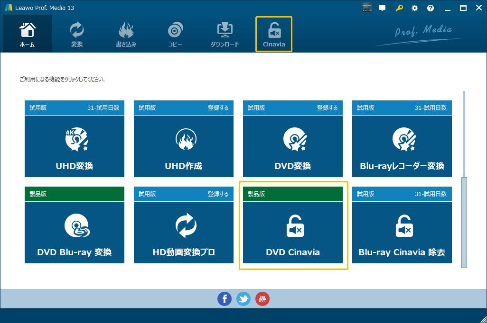This screenshot has height=323, width=487.
Task: Launch the DVD Cinavia padlock icon
Action: 295,225
